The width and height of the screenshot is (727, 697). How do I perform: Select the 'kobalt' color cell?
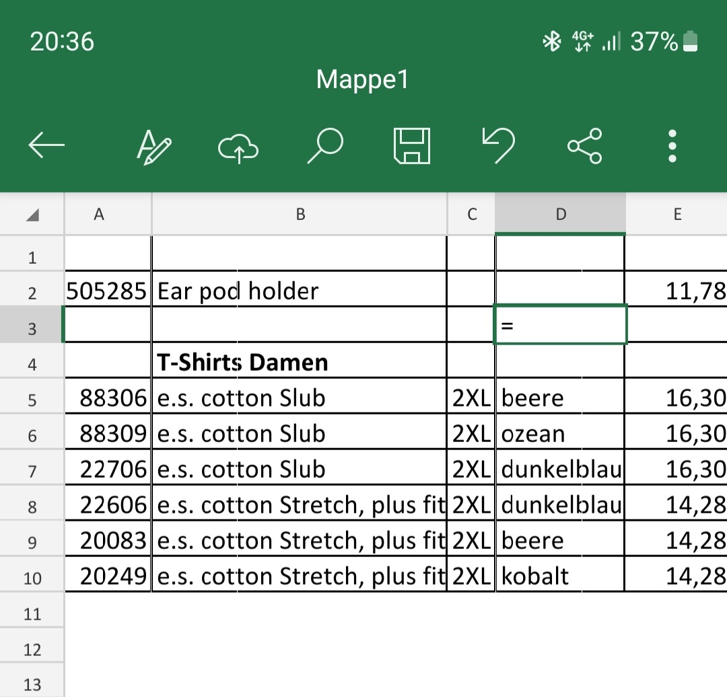(x=560, y=576)
